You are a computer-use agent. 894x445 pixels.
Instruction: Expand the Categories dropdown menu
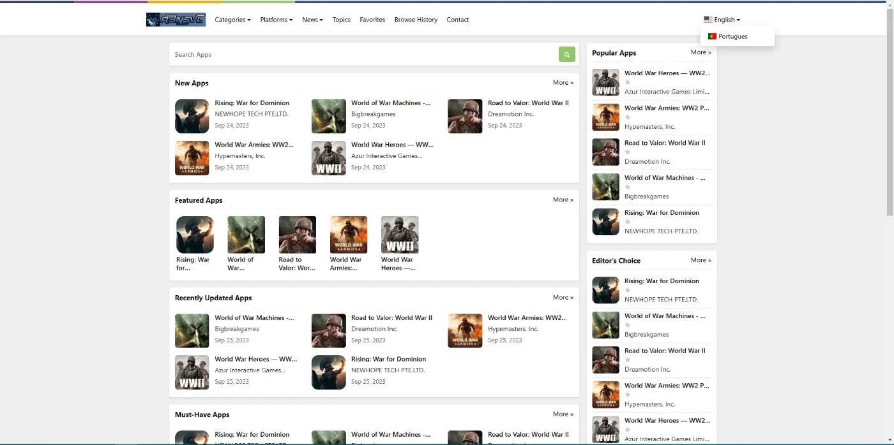click(x=232, y=20)
